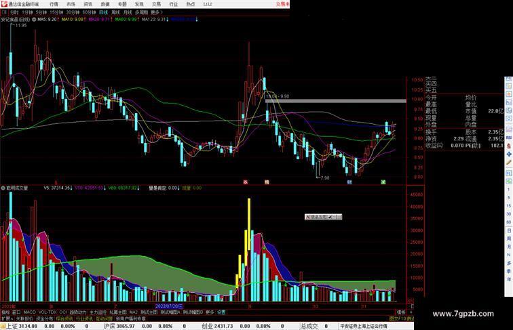This screenshot has width=513, height=330.
Task: Click 平安证券上海上证云行情 server status
Action: tap(364, 326)
